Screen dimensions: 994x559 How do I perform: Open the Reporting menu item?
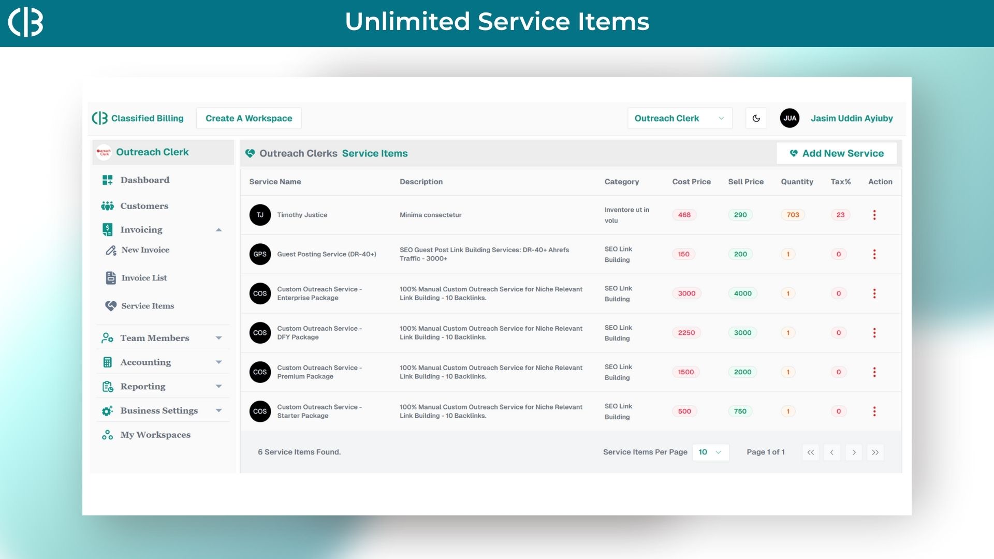click(x=143, y=387)
